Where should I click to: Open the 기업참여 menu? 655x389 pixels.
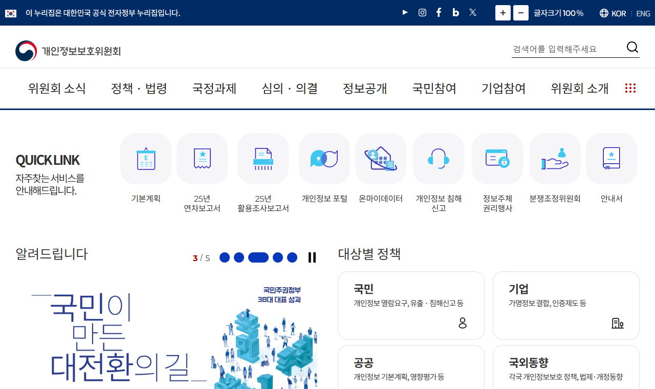pos(504,89)
